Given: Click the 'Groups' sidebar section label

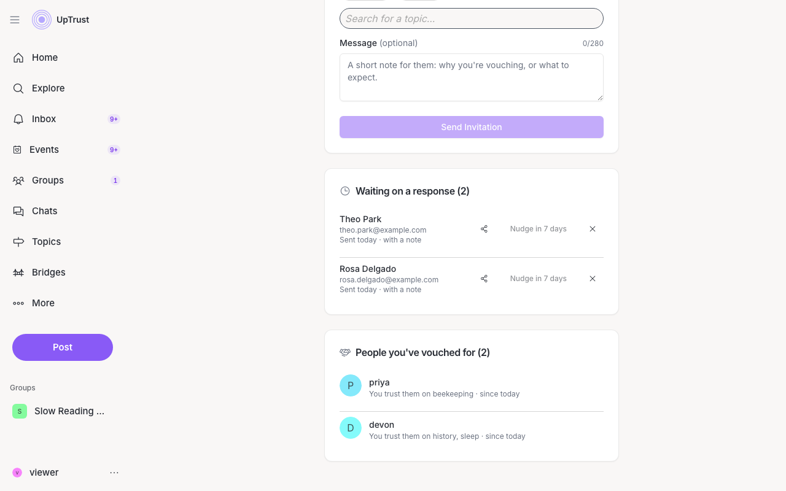Looking at the screenshot, I should (23, 388).
